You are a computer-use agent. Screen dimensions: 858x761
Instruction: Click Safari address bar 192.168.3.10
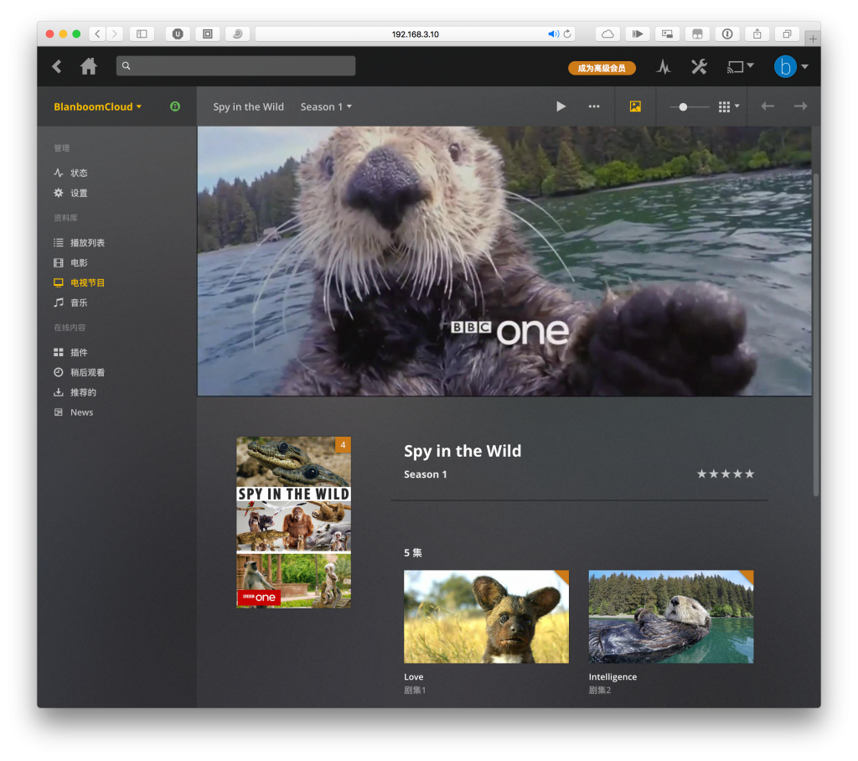415,34
